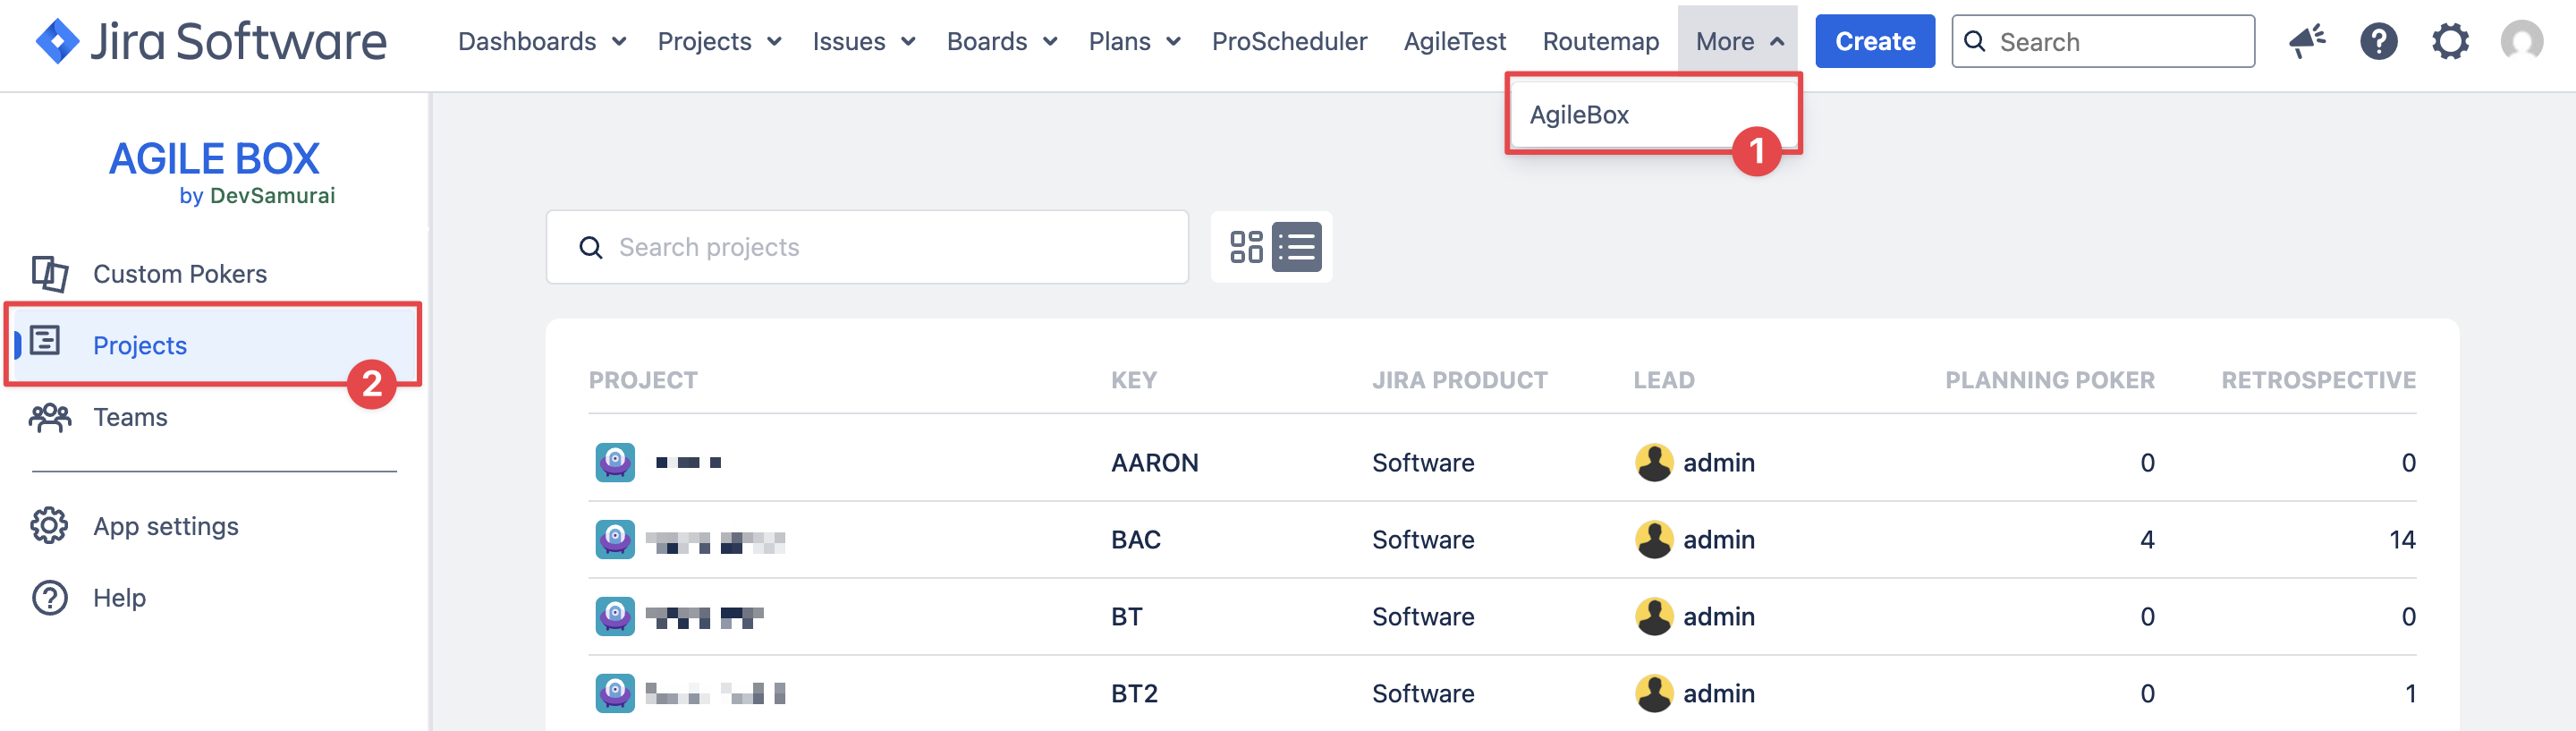Screen dimensions: 2576x731
Task: Click the App settings gear icon
Action: [x=49, y=526]
